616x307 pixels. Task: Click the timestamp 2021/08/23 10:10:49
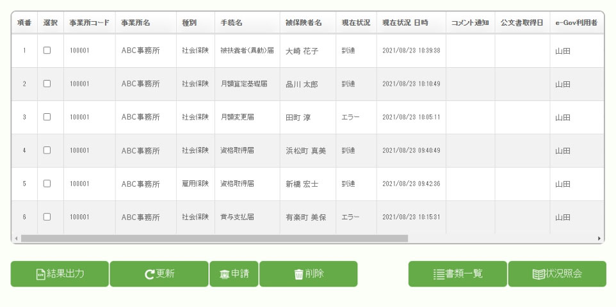(411, 84)
